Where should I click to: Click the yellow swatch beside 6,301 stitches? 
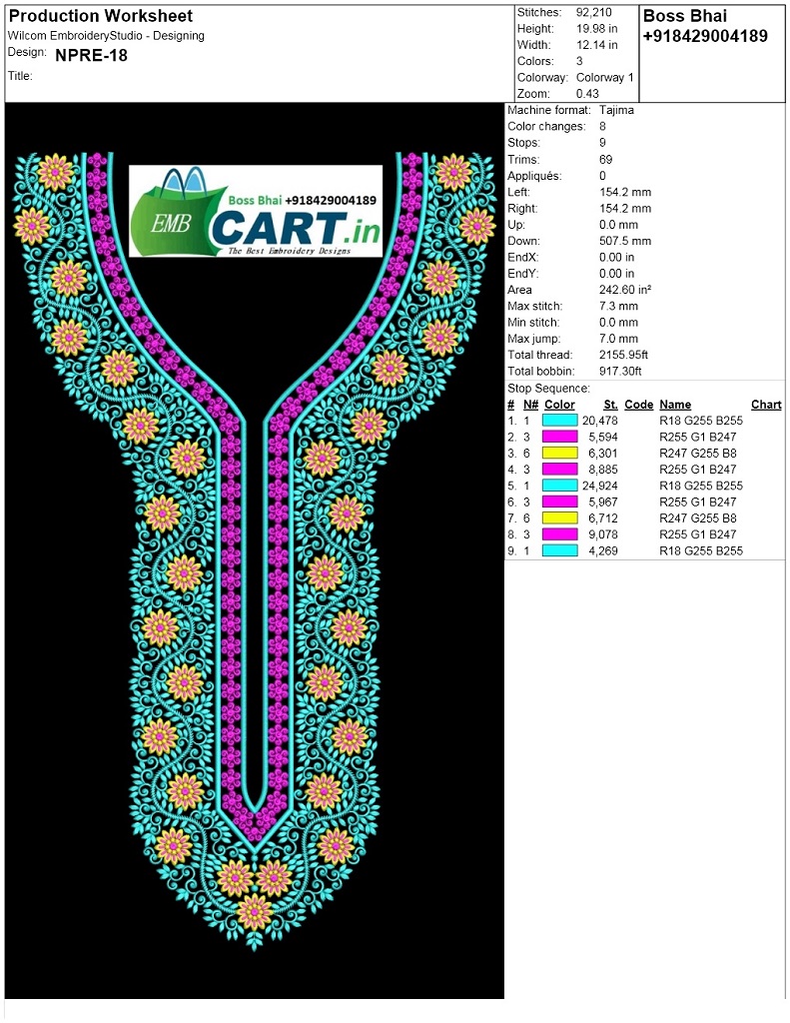click(559, 454)
